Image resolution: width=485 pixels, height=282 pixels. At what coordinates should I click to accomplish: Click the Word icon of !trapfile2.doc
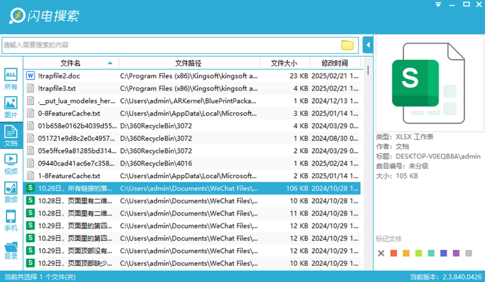[31, 76]
